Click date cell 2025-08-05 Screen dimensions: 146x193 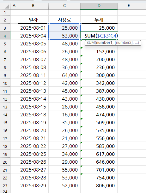[x=33, y=44]
